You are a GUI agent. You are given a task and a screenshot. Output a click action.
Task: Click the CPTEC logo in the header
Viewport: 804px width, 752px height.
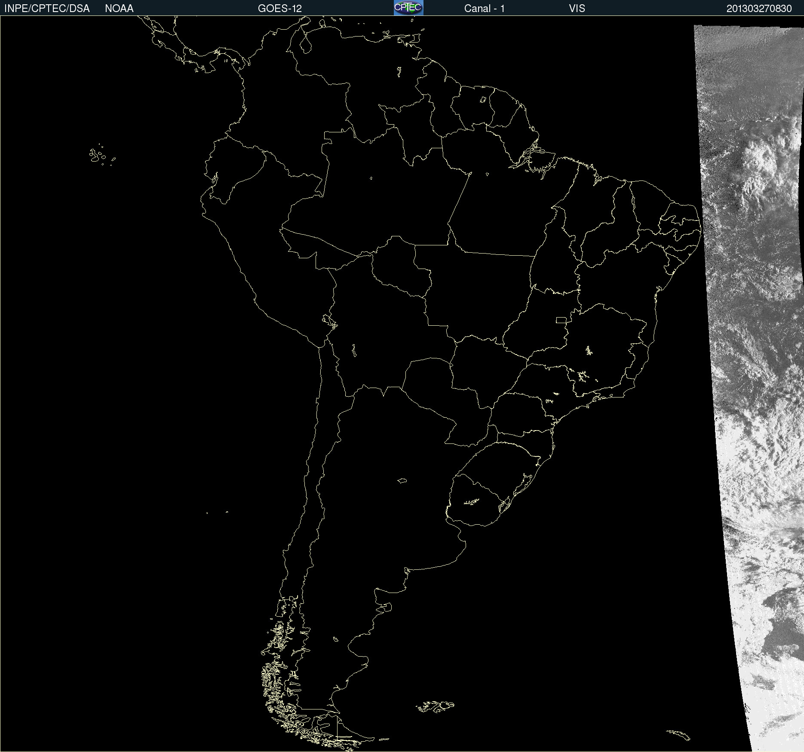click(x=408, y=8)
